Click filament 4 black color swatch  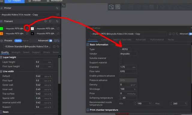pos(32,34)
